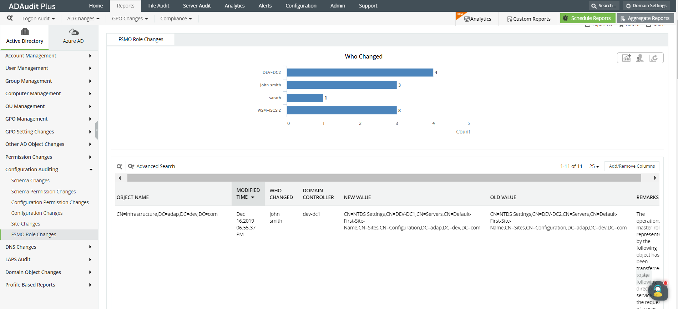Switch to the File Audit tab
Screen dimensions: 678x309
click(158, 6)
